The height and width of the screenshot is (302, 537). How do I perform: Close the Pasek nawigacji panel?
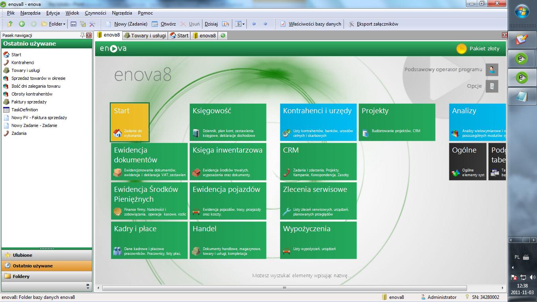(89, 35)
